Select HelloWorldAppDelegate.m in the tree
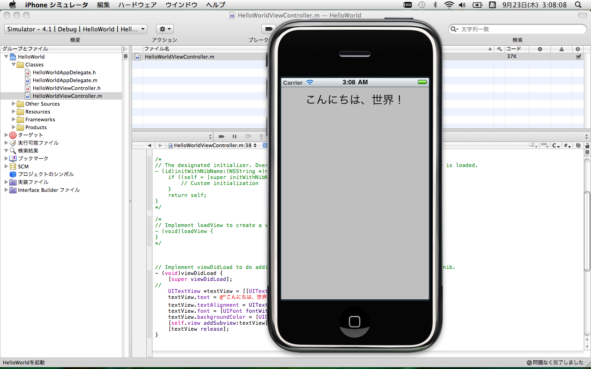The width and height of the screenshot is (591, 369). pyautogui.click(x=65, y=80)
